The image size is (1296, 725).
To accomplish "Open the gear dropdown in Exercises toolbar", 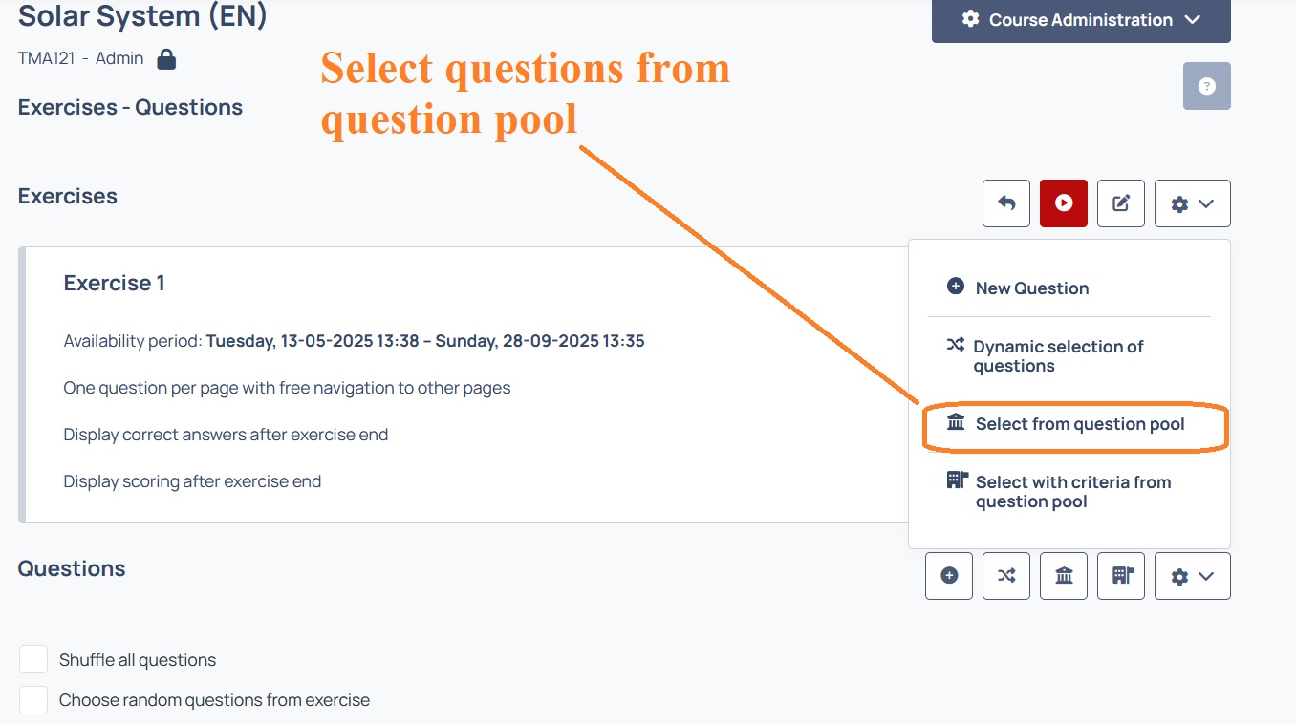I will tap(1193, 203).
